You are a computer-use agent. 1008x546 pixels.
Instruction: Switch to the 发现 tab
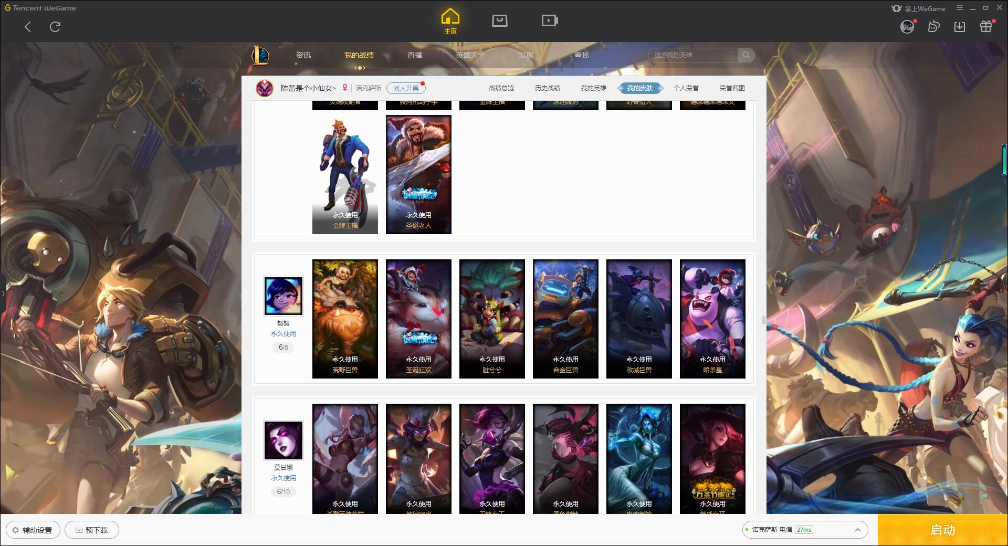point(526,55)
